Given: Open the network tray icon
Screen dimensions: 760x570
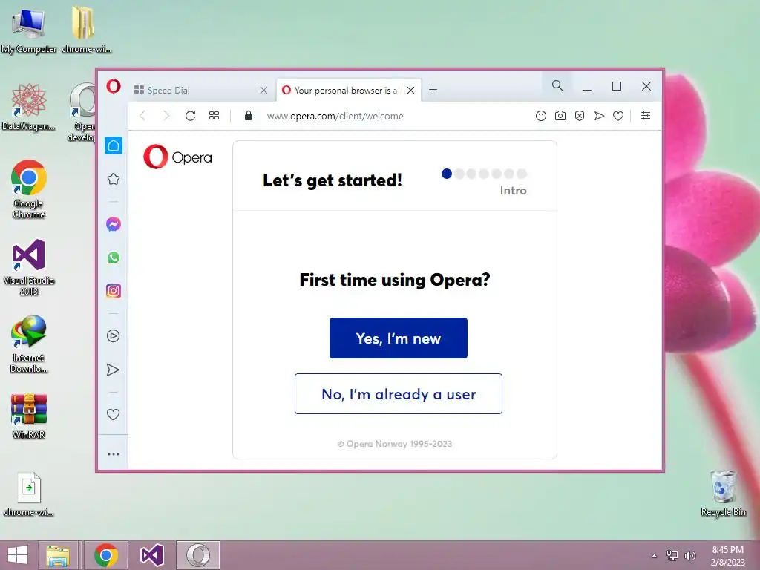Looking at the screenshot, I should point(672,555).
